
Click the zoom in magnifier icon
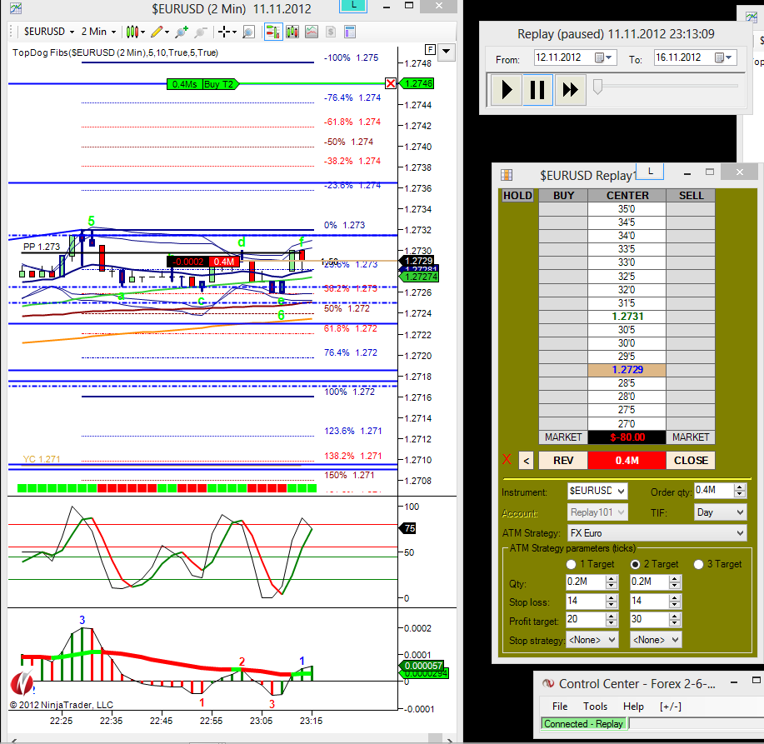[x=182, y=32]
